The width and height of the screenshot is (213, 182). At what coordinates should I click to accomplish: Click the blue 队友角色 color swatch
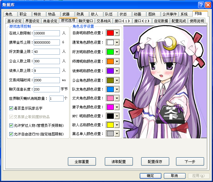[x=110, y=89]
